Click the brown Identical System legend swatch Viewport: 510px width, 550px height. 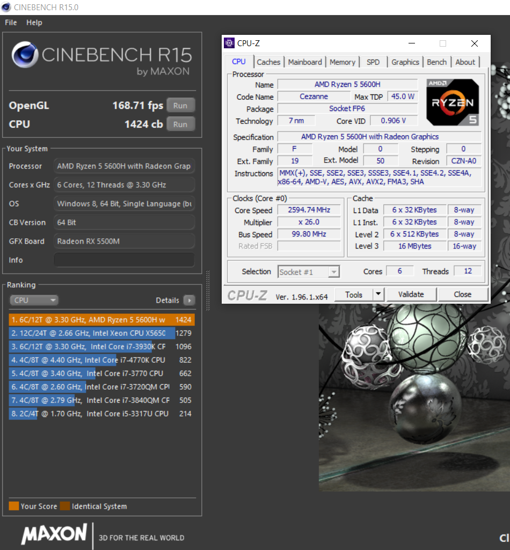click(65, 506)
